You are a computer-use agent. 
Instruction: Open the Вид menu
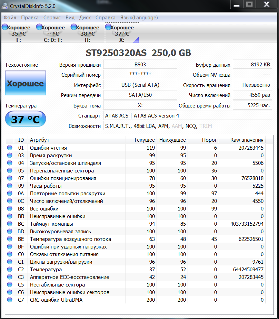[70, 18]
